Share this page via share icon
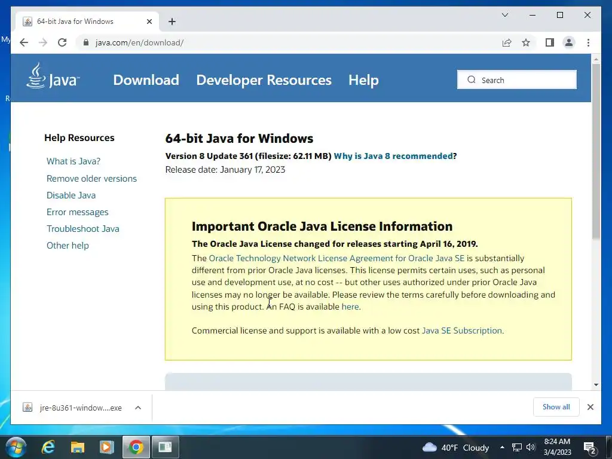Image resolution: width=612 pixels, height=459 pixels. pyautogui.click(x=507, y=42)
